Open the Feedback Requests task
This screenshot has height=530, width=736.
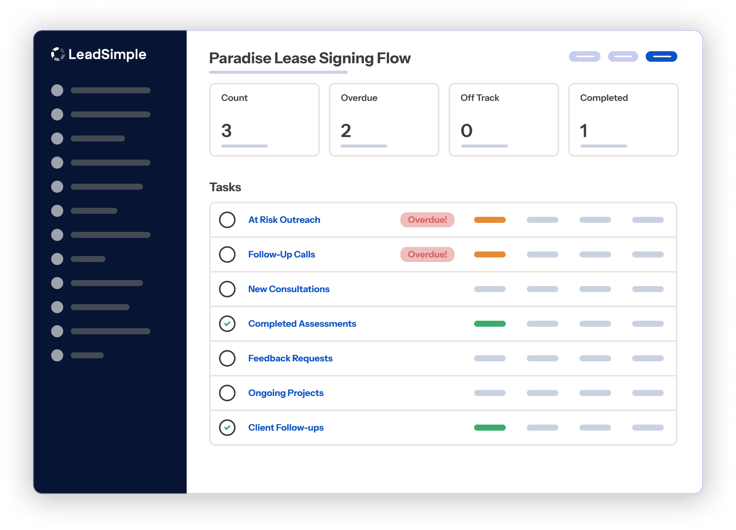click(x=290, y=358)
